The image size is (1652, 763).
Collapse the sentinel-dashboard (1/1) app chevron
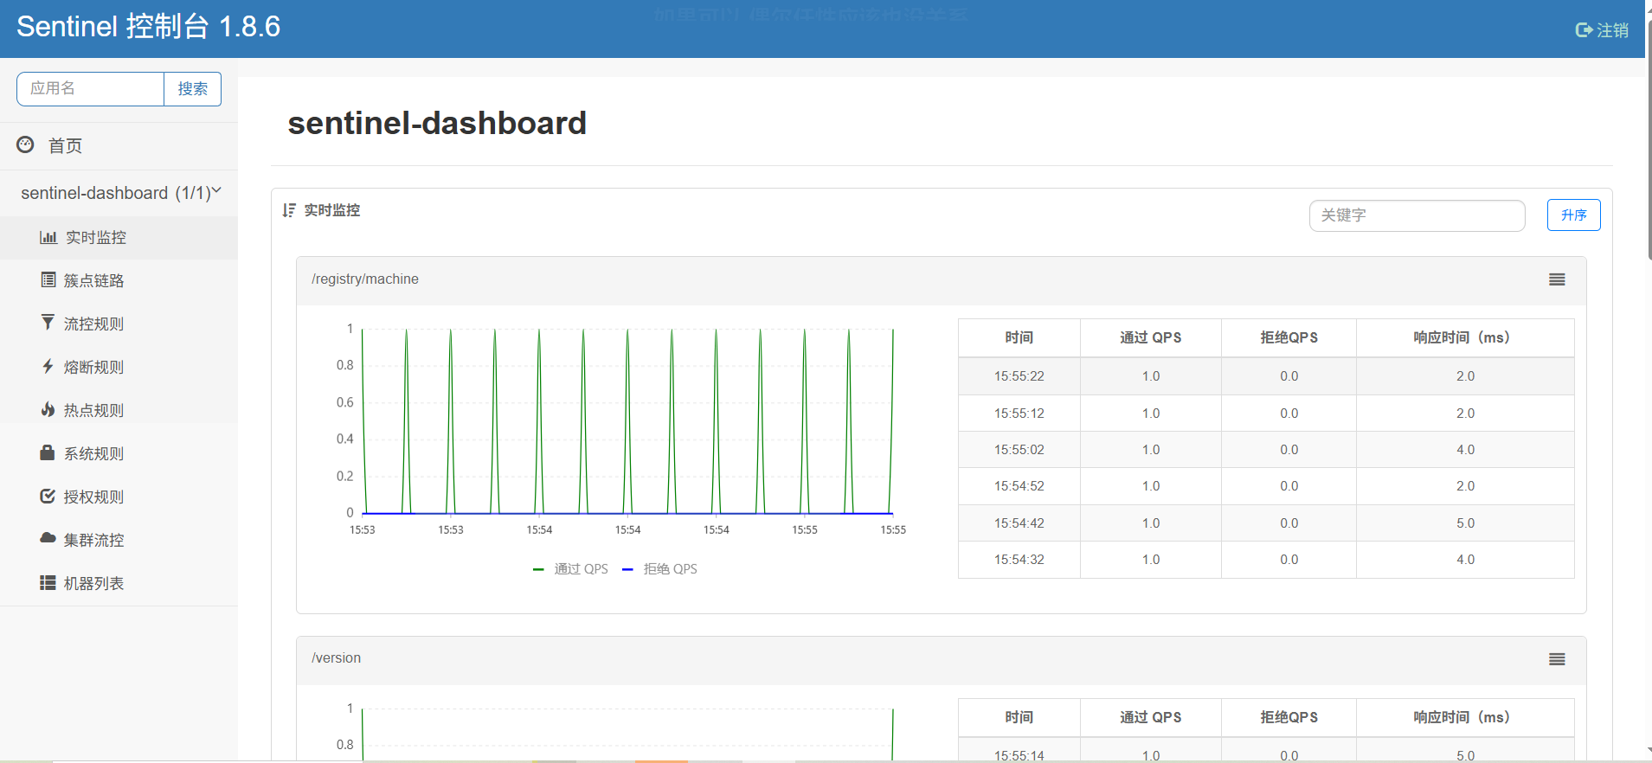pyautogui.click(x=216, y=190)
